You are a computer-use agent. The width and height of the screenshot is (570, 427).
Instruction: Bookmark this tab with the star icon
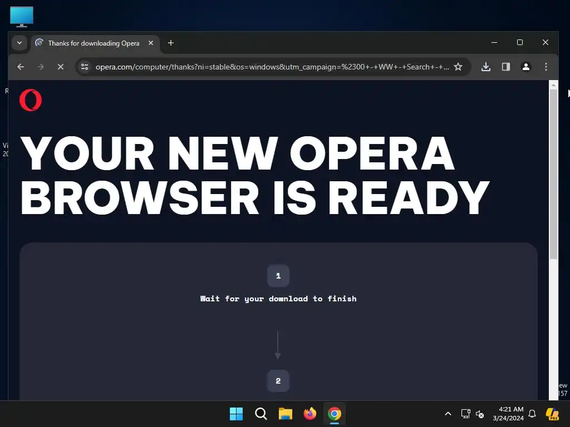click(458, 67)
